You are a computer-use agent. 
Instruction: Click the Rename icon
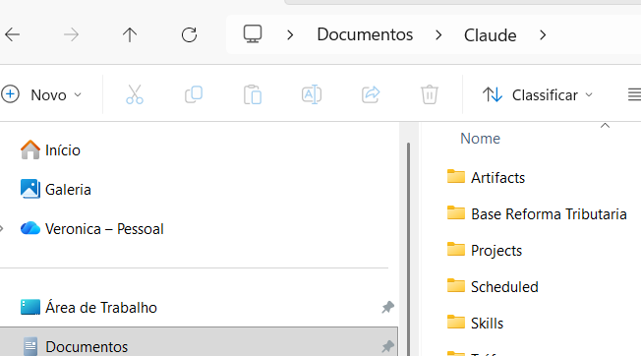click(x=312, y=94)
